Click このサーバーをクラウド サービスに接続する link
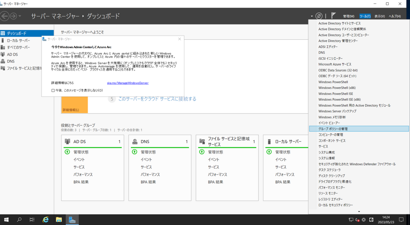Screen dimensions: 410x225 [157, 99]
